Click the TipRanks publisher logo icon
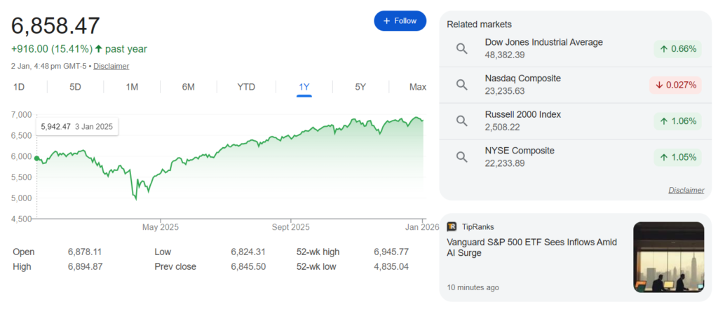This screenshot has width=718, height=314. pos(452,226)
